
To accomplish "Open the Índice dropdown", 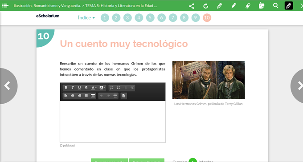I will [x=86, y=17].
